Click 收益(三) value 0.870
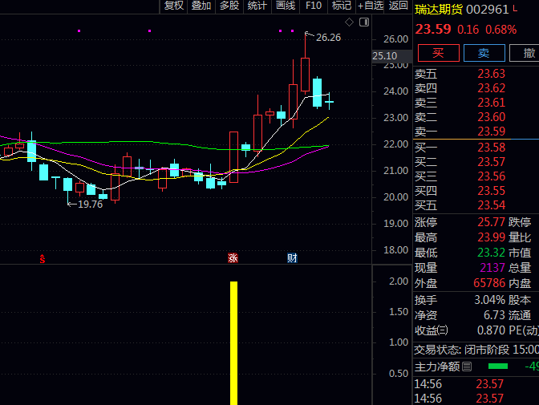The image size is (539, 405). point(491,330)
